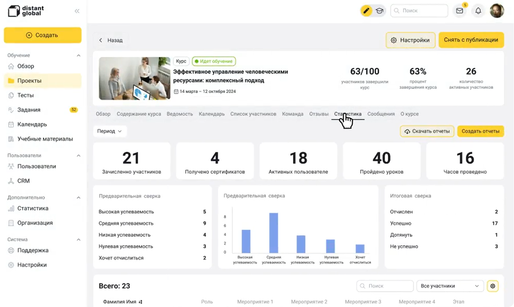Click the Снять с публикации button
514x307 pixels.
(x=471, y=40)
